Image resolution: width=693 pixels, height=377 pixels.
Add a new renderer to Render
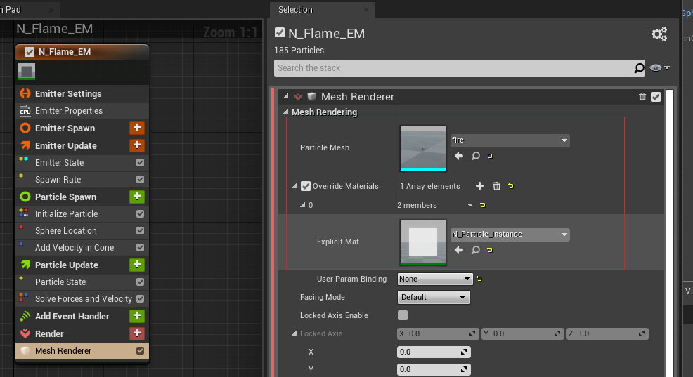tap(137, 333)
